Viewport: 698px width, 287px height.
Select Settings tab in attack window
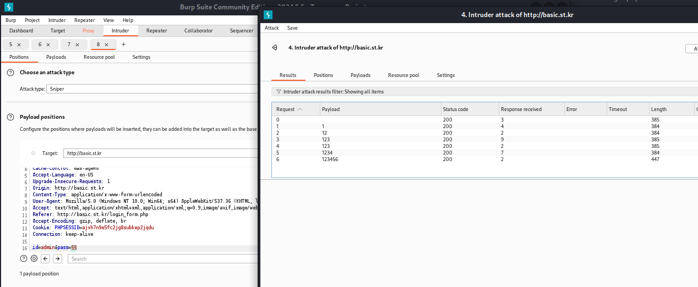(x=445, y=75)
